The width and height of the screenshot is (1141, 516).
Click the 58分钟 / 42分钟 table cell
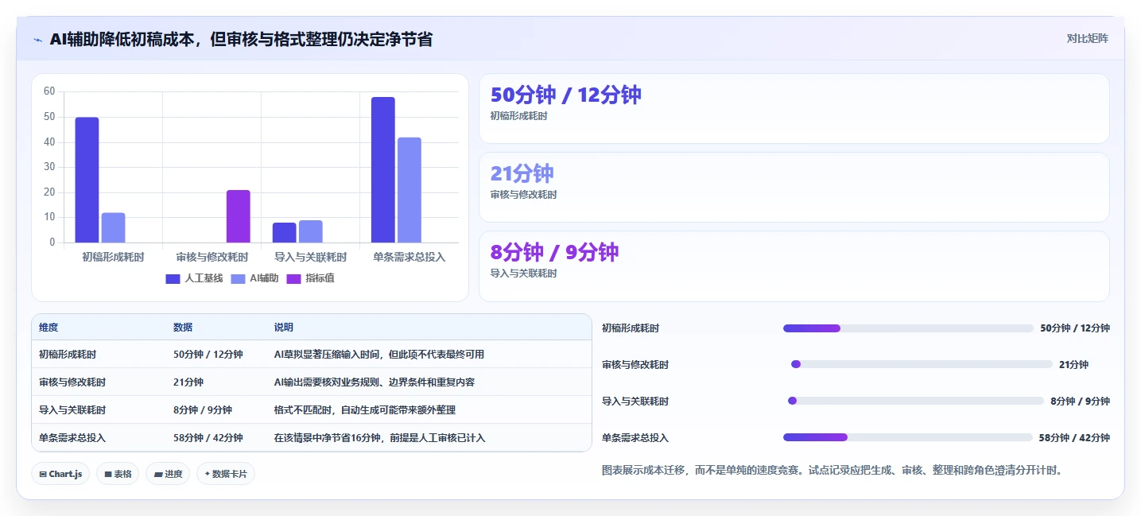(x=208, y=438)
